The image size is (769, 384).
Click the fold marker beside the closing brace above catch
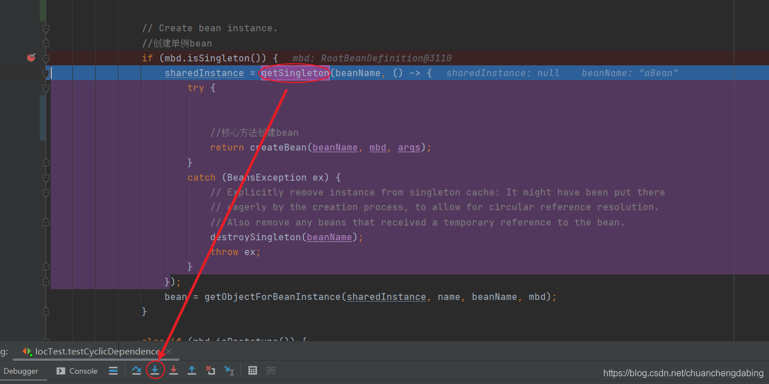tap(46, 162)
